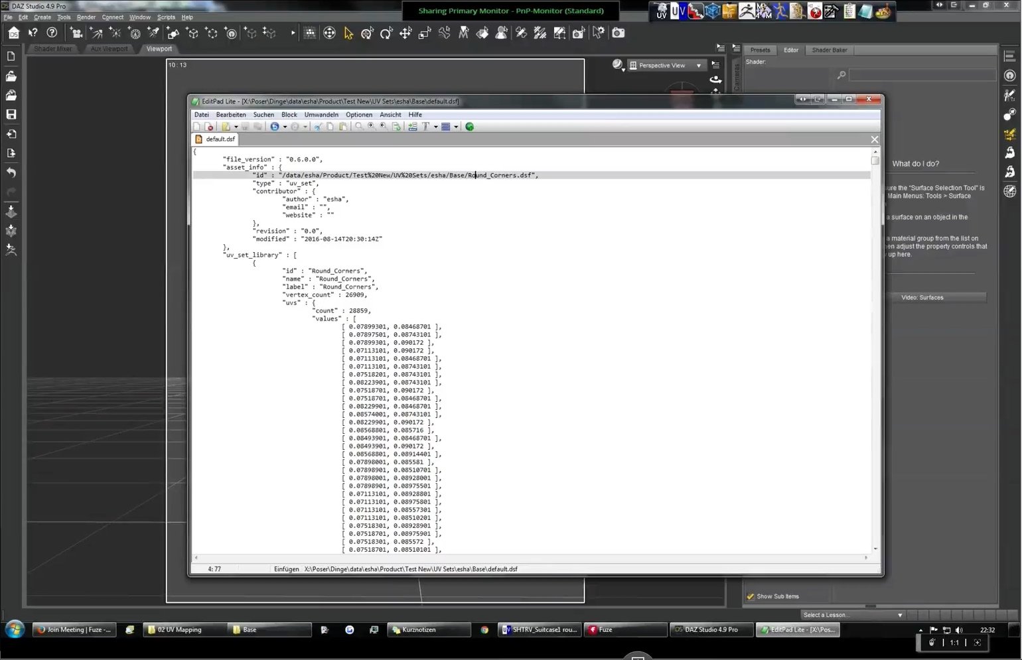
Task: Open the Bearbeiten menu in EditPad
Action: pos(231,115)
